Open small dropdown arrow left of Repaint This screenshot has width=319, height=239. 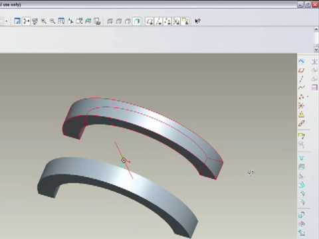[x=7, y=21]
